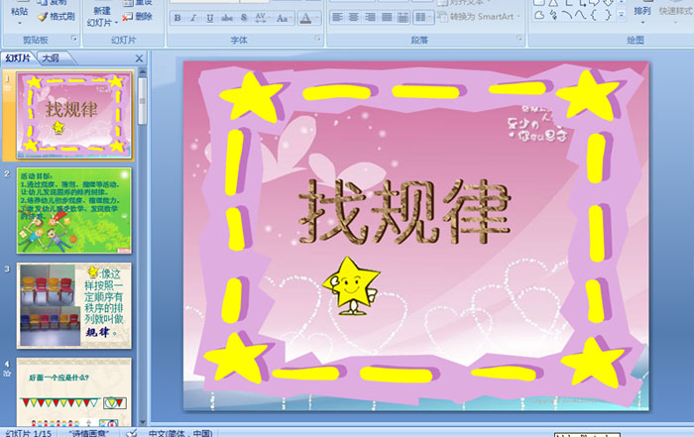Select the curve shape tool
The width and height of the screenshot is (694, 437).
580,15
